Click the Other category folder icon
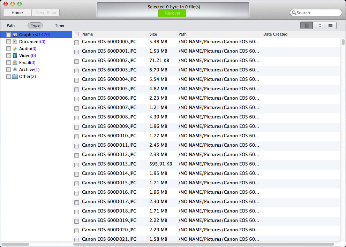 coord(15,76)
